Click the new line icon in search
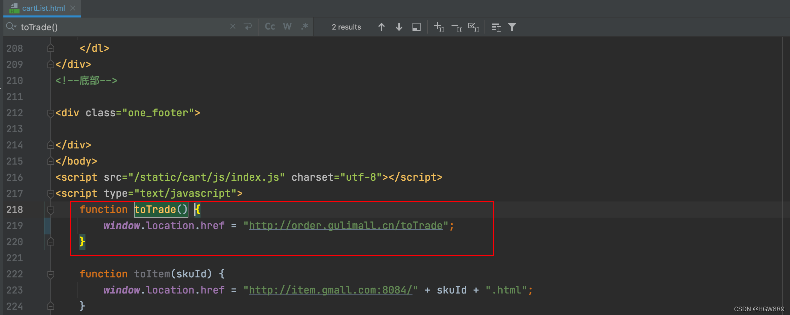The width and height of the screenshot is (790, 315). tap(248, 27)
